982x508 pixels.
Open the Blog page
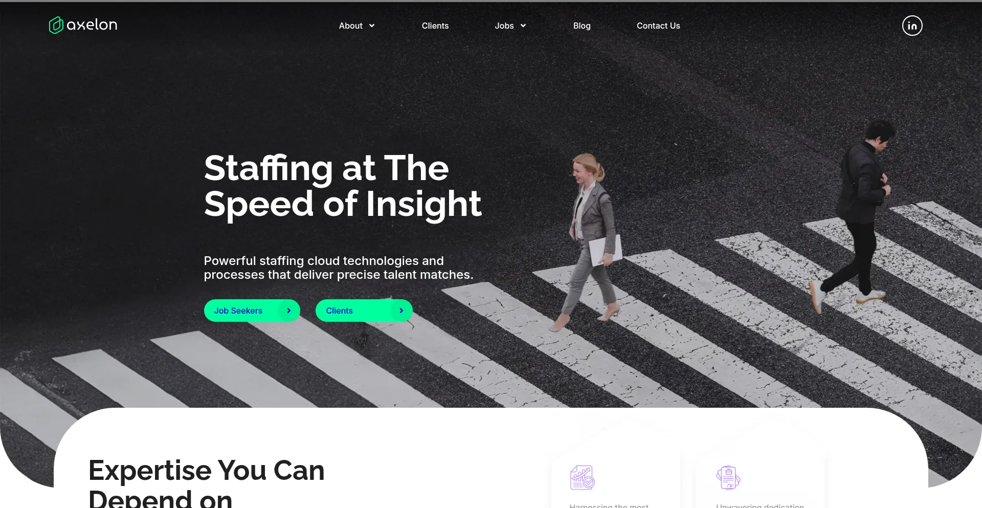coord(582,26)
